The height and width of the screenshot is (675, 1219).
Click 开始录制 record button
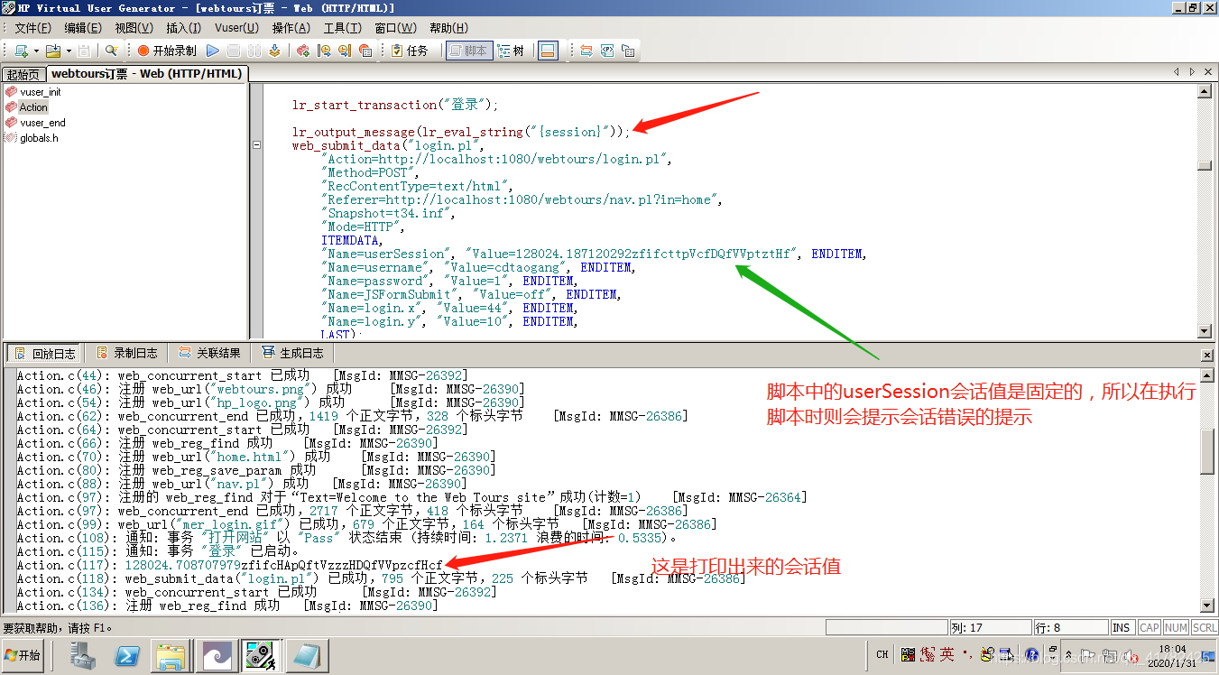point(166,51)
